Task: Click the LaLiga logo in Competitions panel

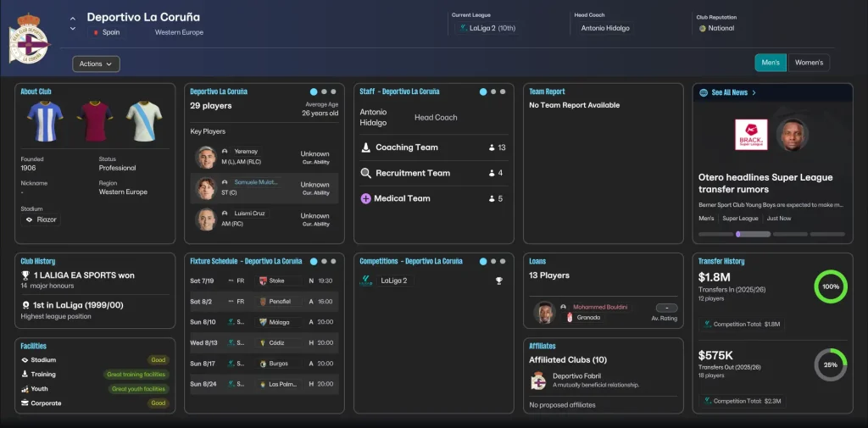Action: pos(366,281)
